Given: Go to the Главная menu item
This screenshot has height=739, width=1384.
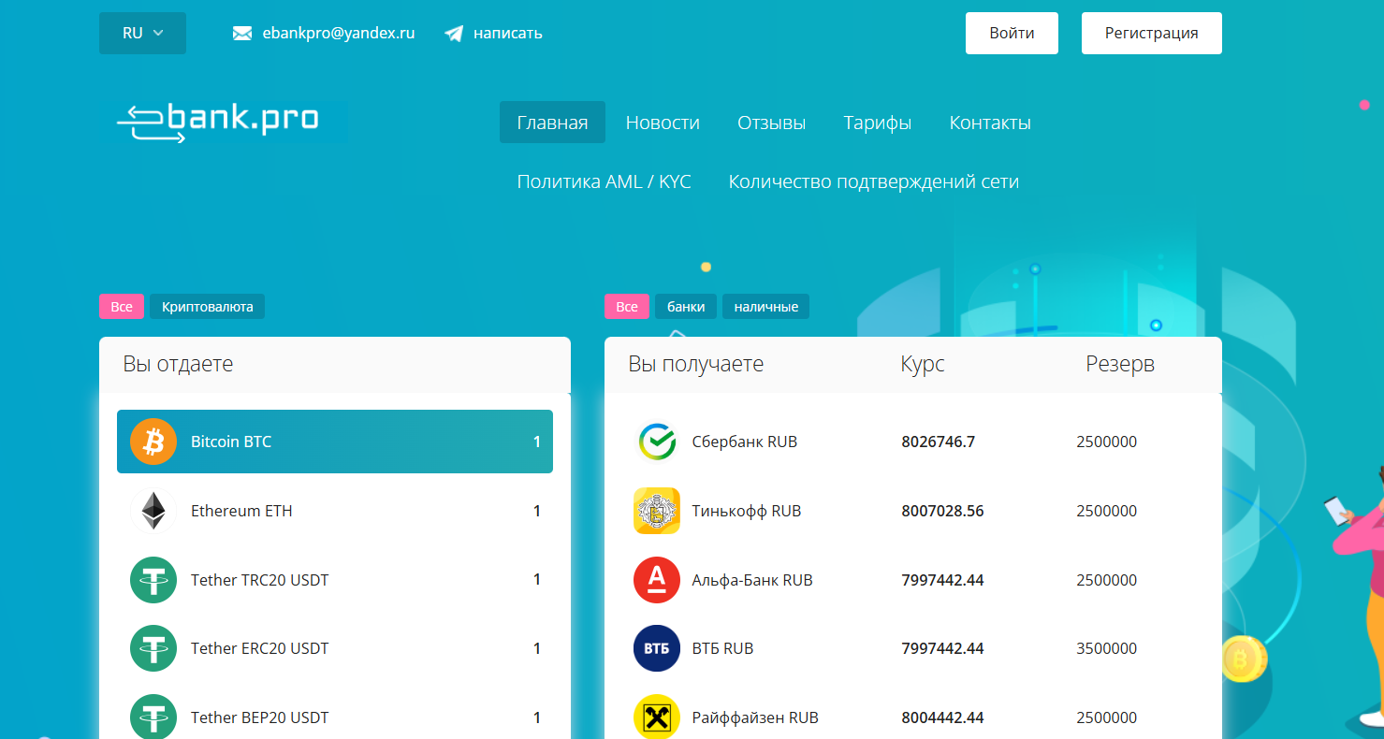Looking at the screenshot, I should [x=552, y=123].
